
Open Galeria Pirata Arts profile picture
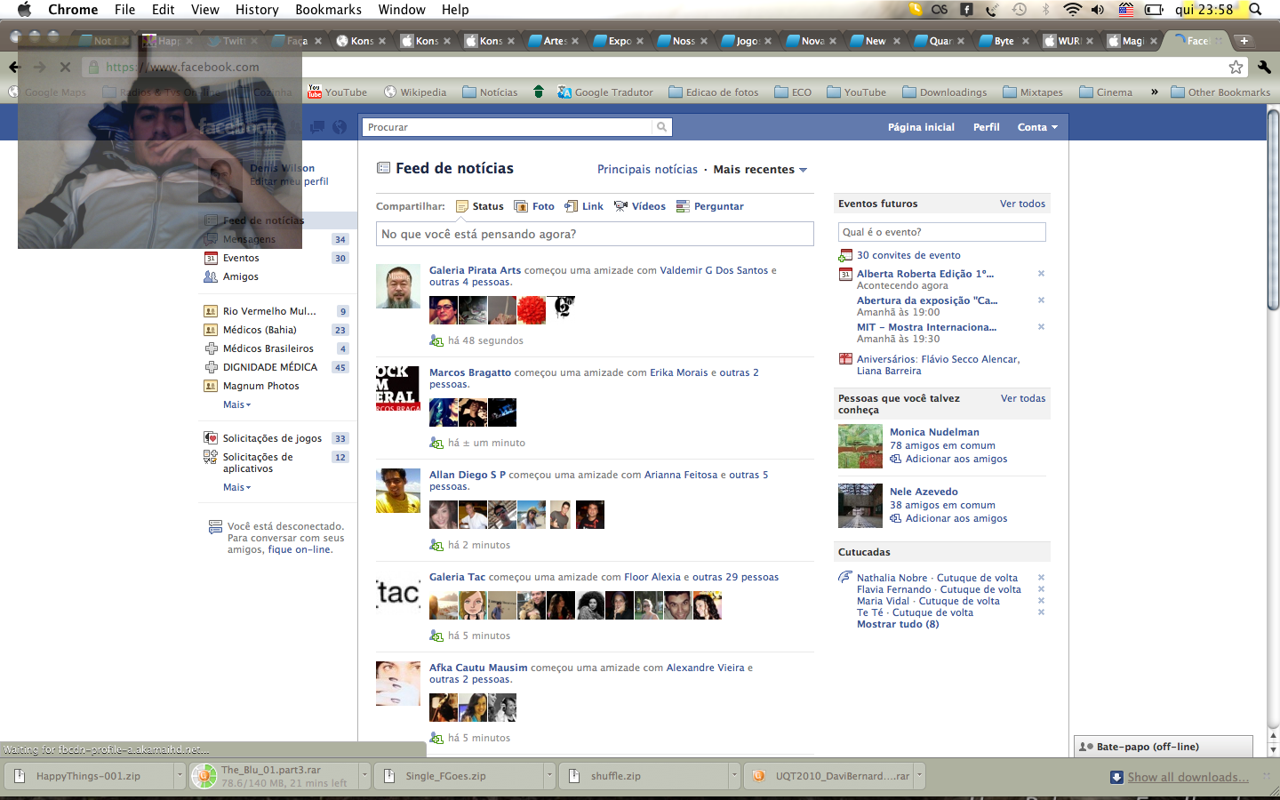point(398,286)
